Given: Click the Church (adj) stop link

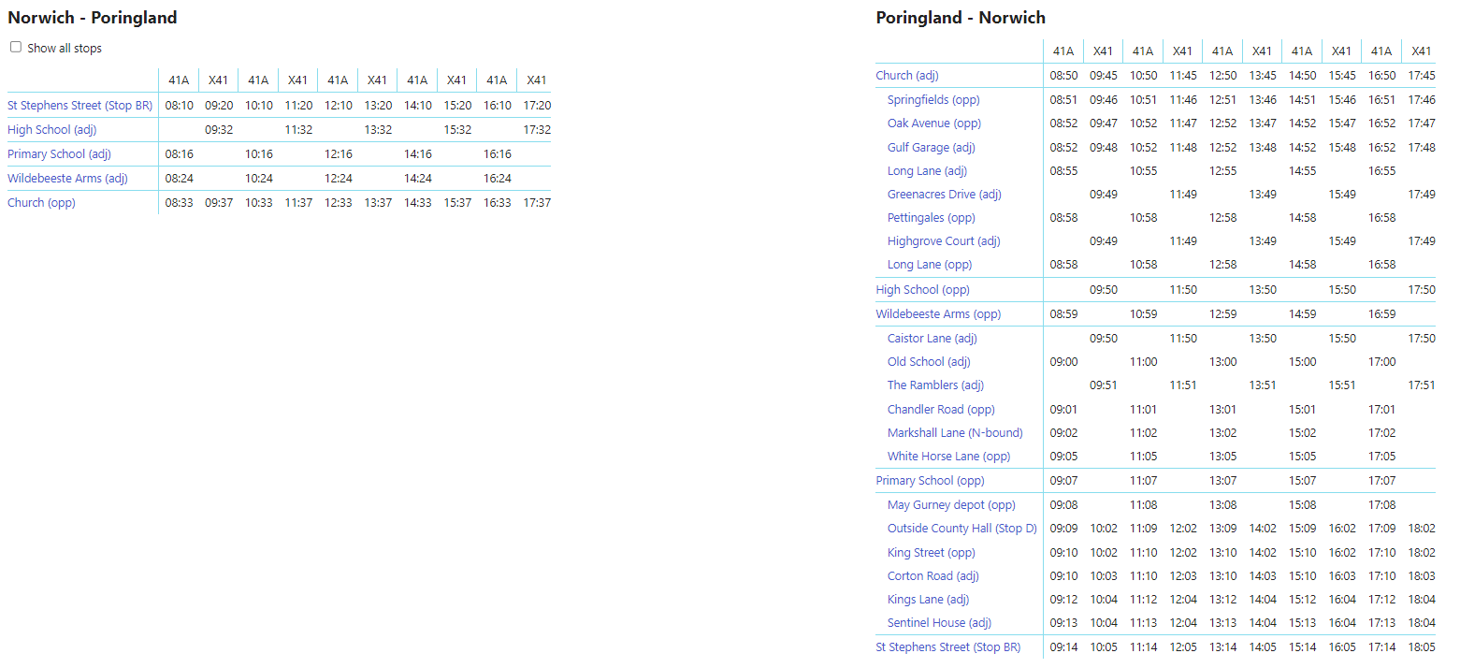Looking at the screenshot, I should tap(906, 76).
